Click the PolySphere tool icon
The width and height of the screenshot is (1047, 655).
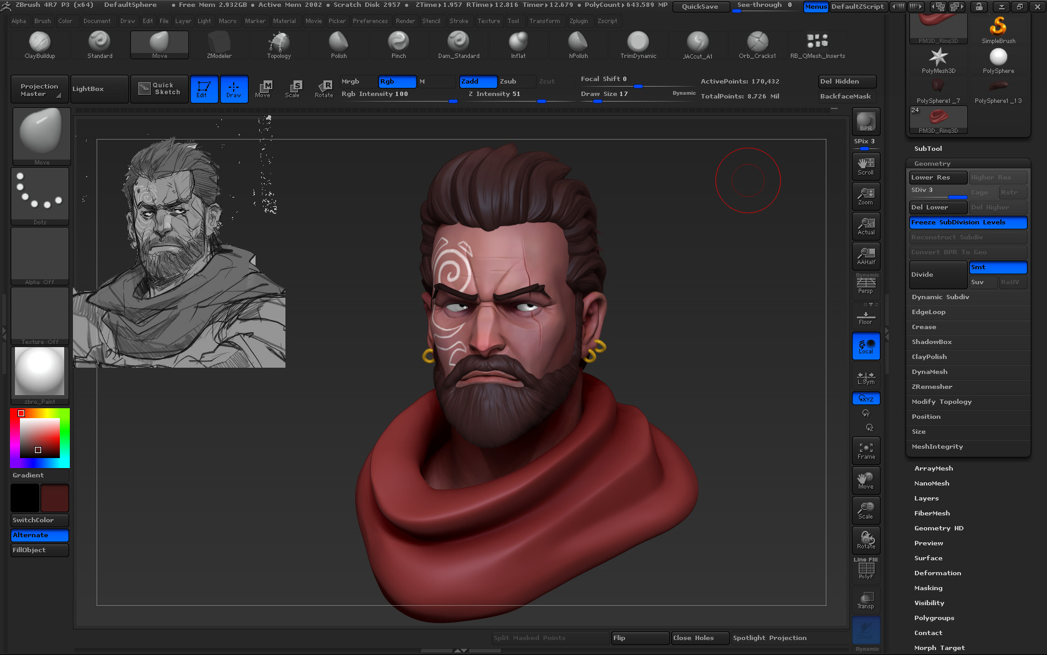(x=998, y=60)
